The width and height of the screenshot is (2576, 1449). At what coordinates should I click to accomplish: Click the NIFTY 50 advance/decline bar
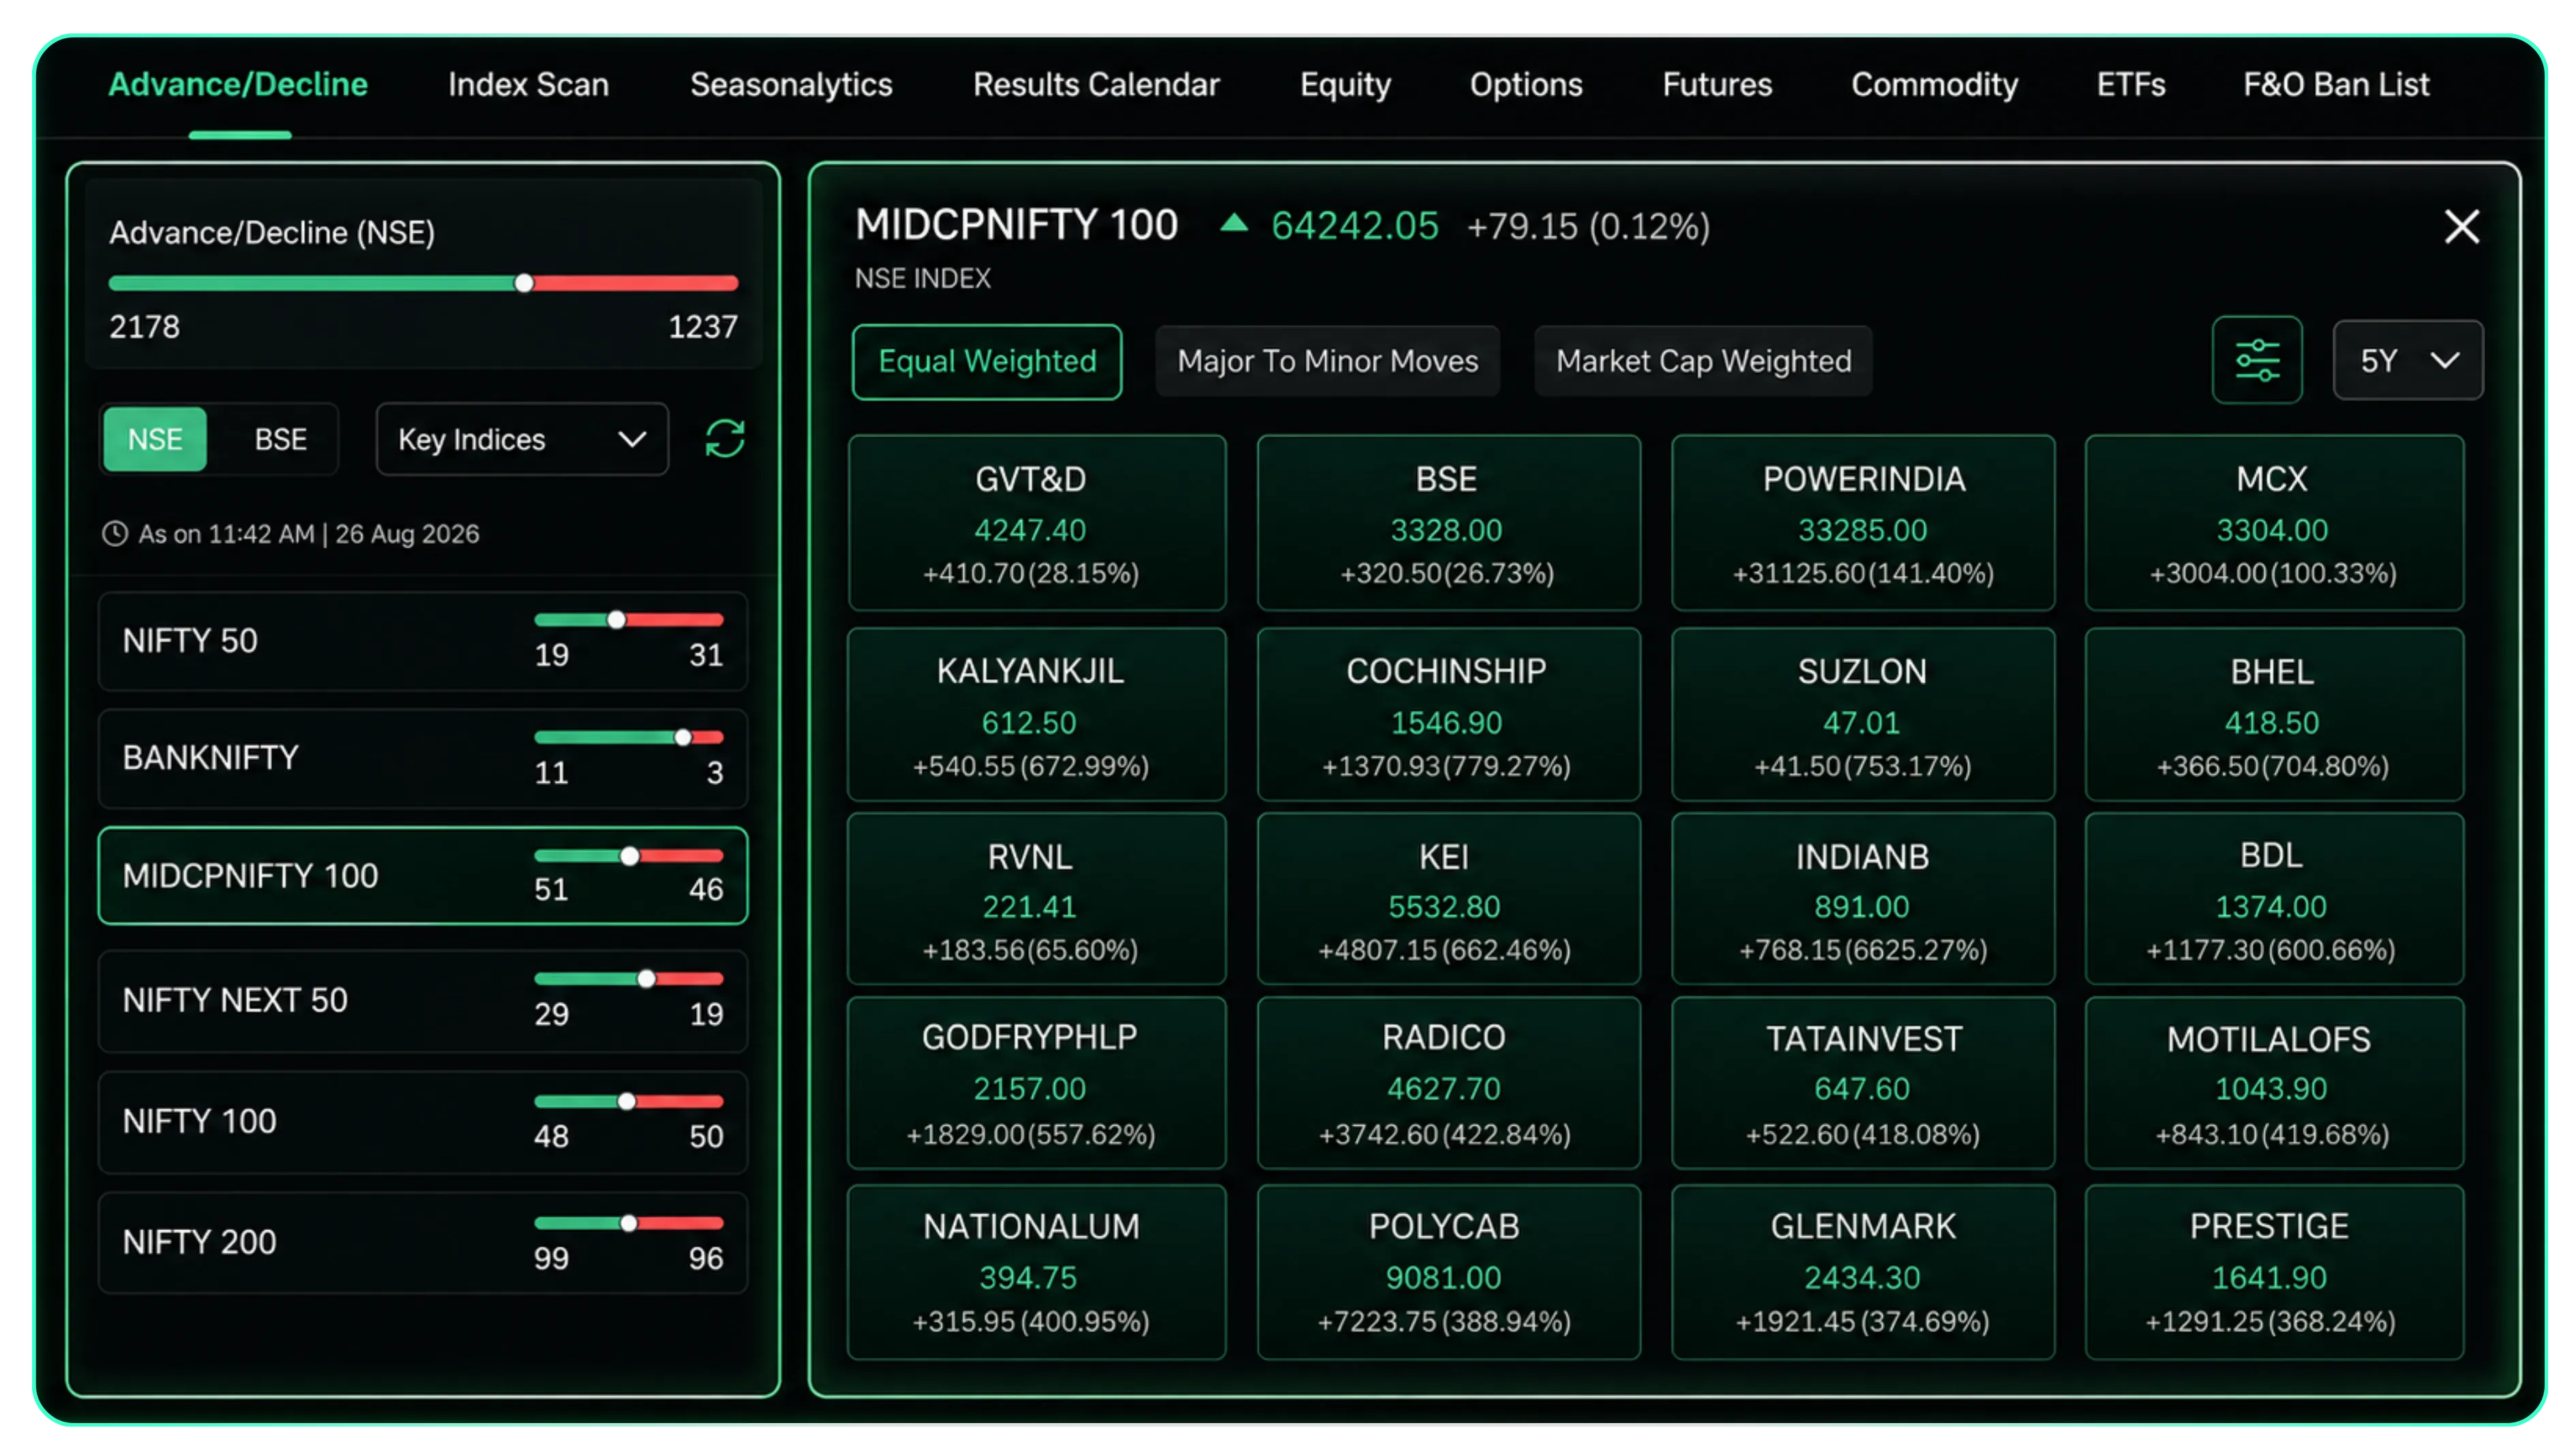[x=628, y=620]
